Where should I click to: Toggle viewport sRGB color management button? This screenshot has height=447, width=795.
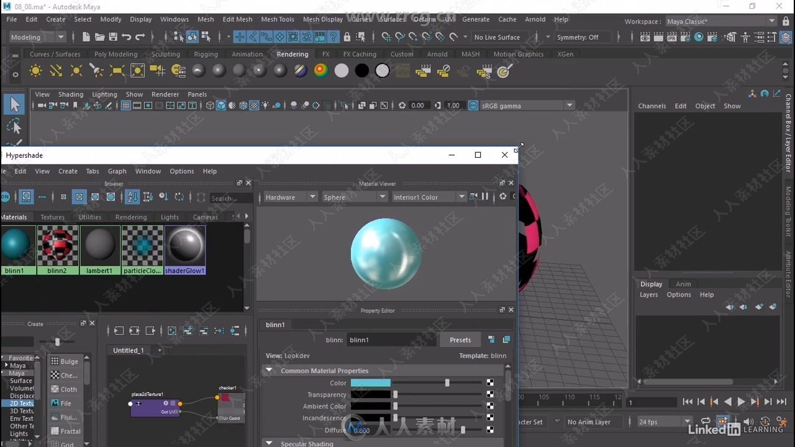(473, 106)
